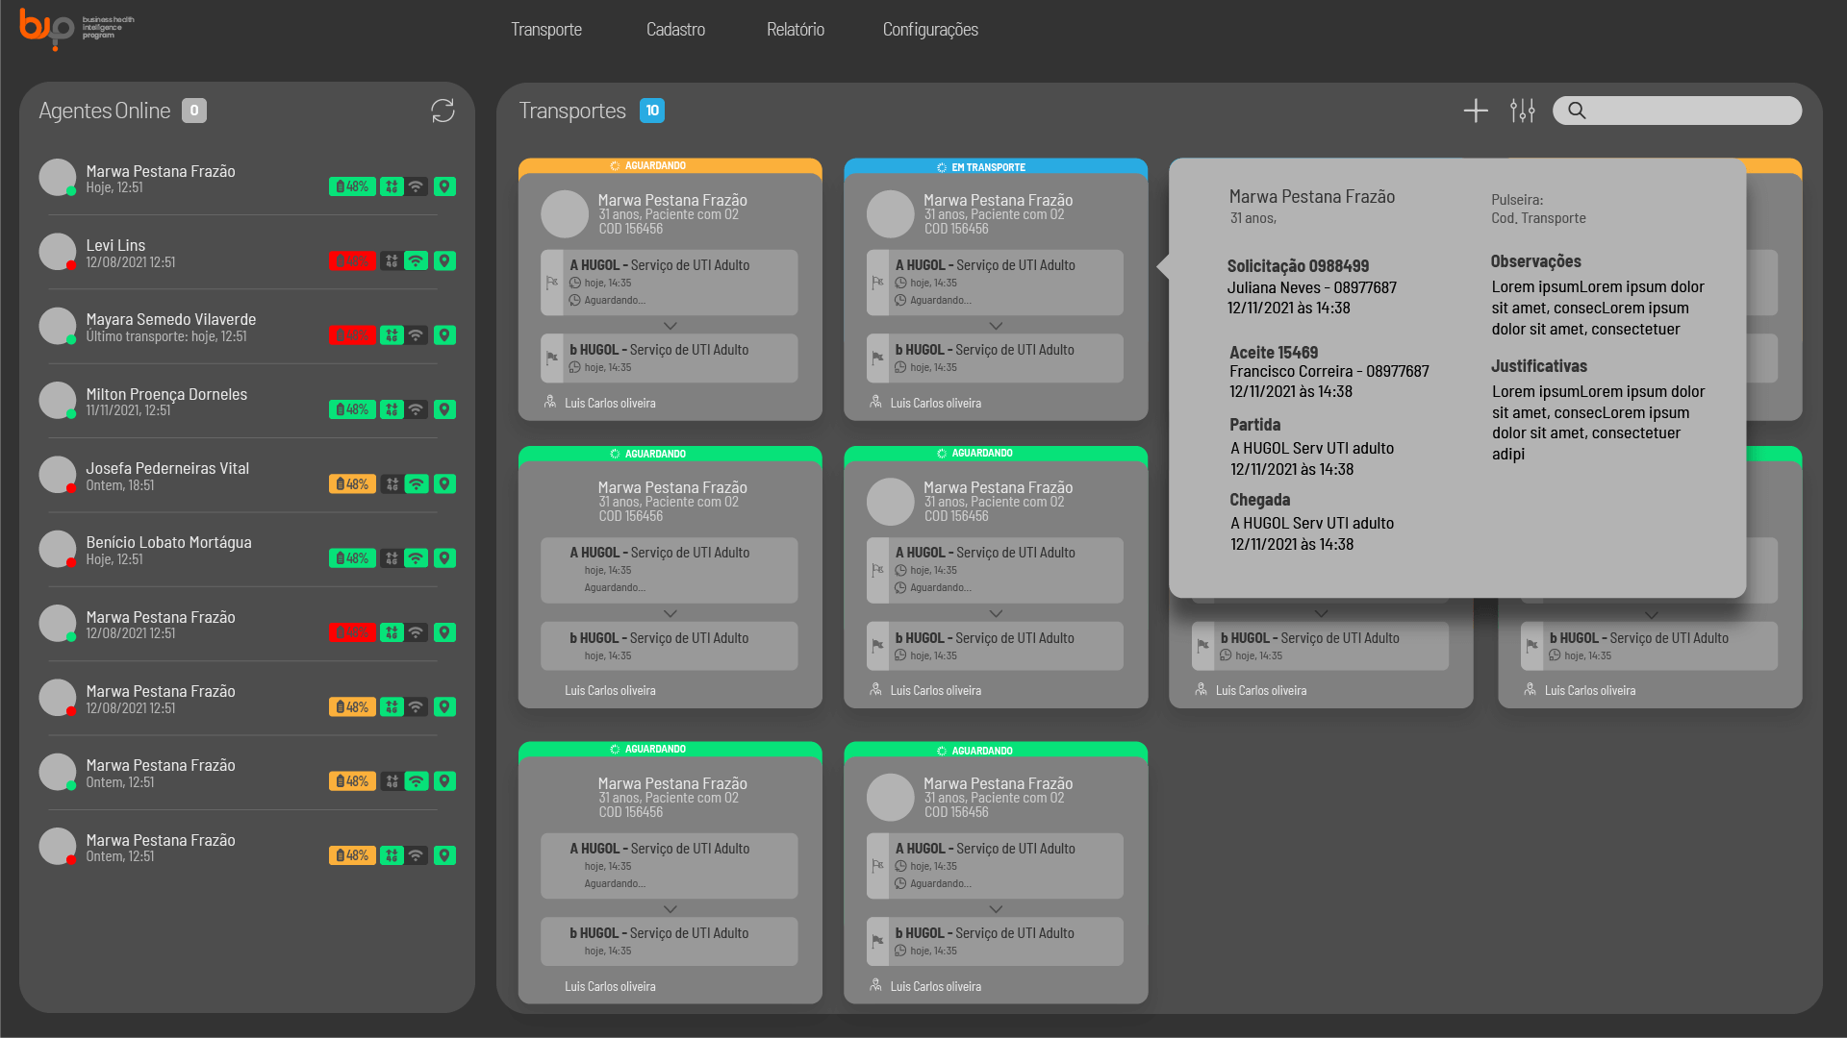This screenshot has width=1847, height=1038.
Task: Refresh the Agentes Online list
Action: 443,111
